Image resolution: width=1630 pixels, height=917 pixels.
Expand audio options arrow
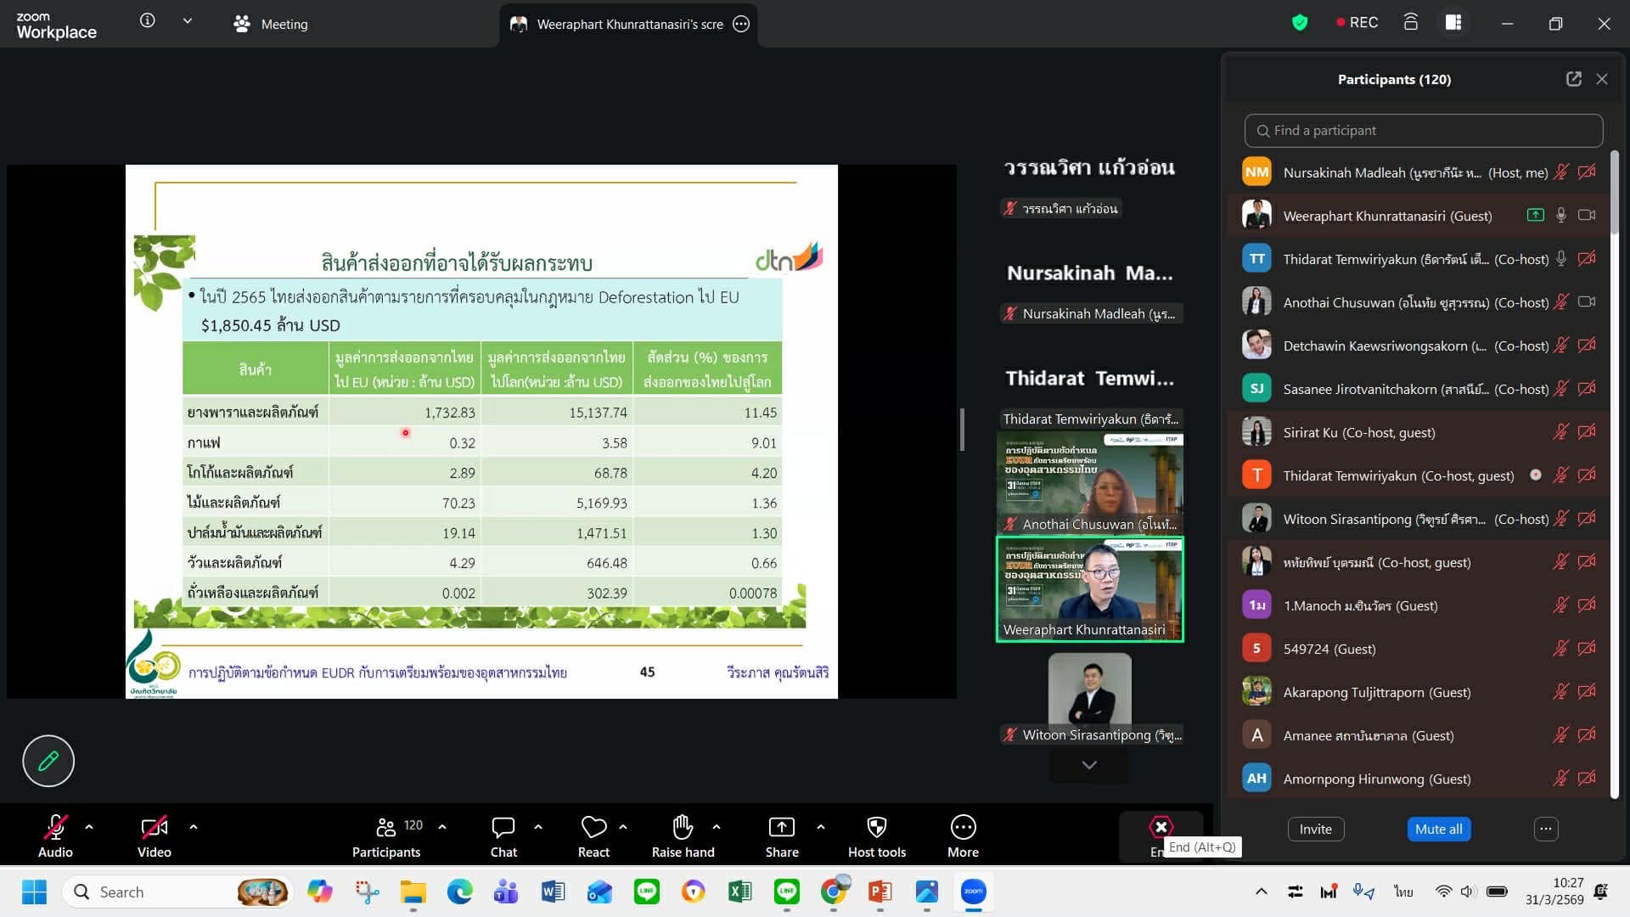pos(89,826)
